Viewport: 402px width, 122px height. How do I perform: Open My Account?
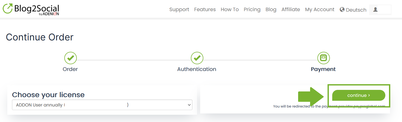click(x=320, y=10)
